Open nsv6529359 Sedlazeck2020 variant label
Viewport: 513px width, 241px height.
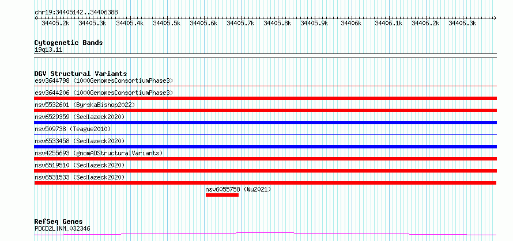coord(80,117)
